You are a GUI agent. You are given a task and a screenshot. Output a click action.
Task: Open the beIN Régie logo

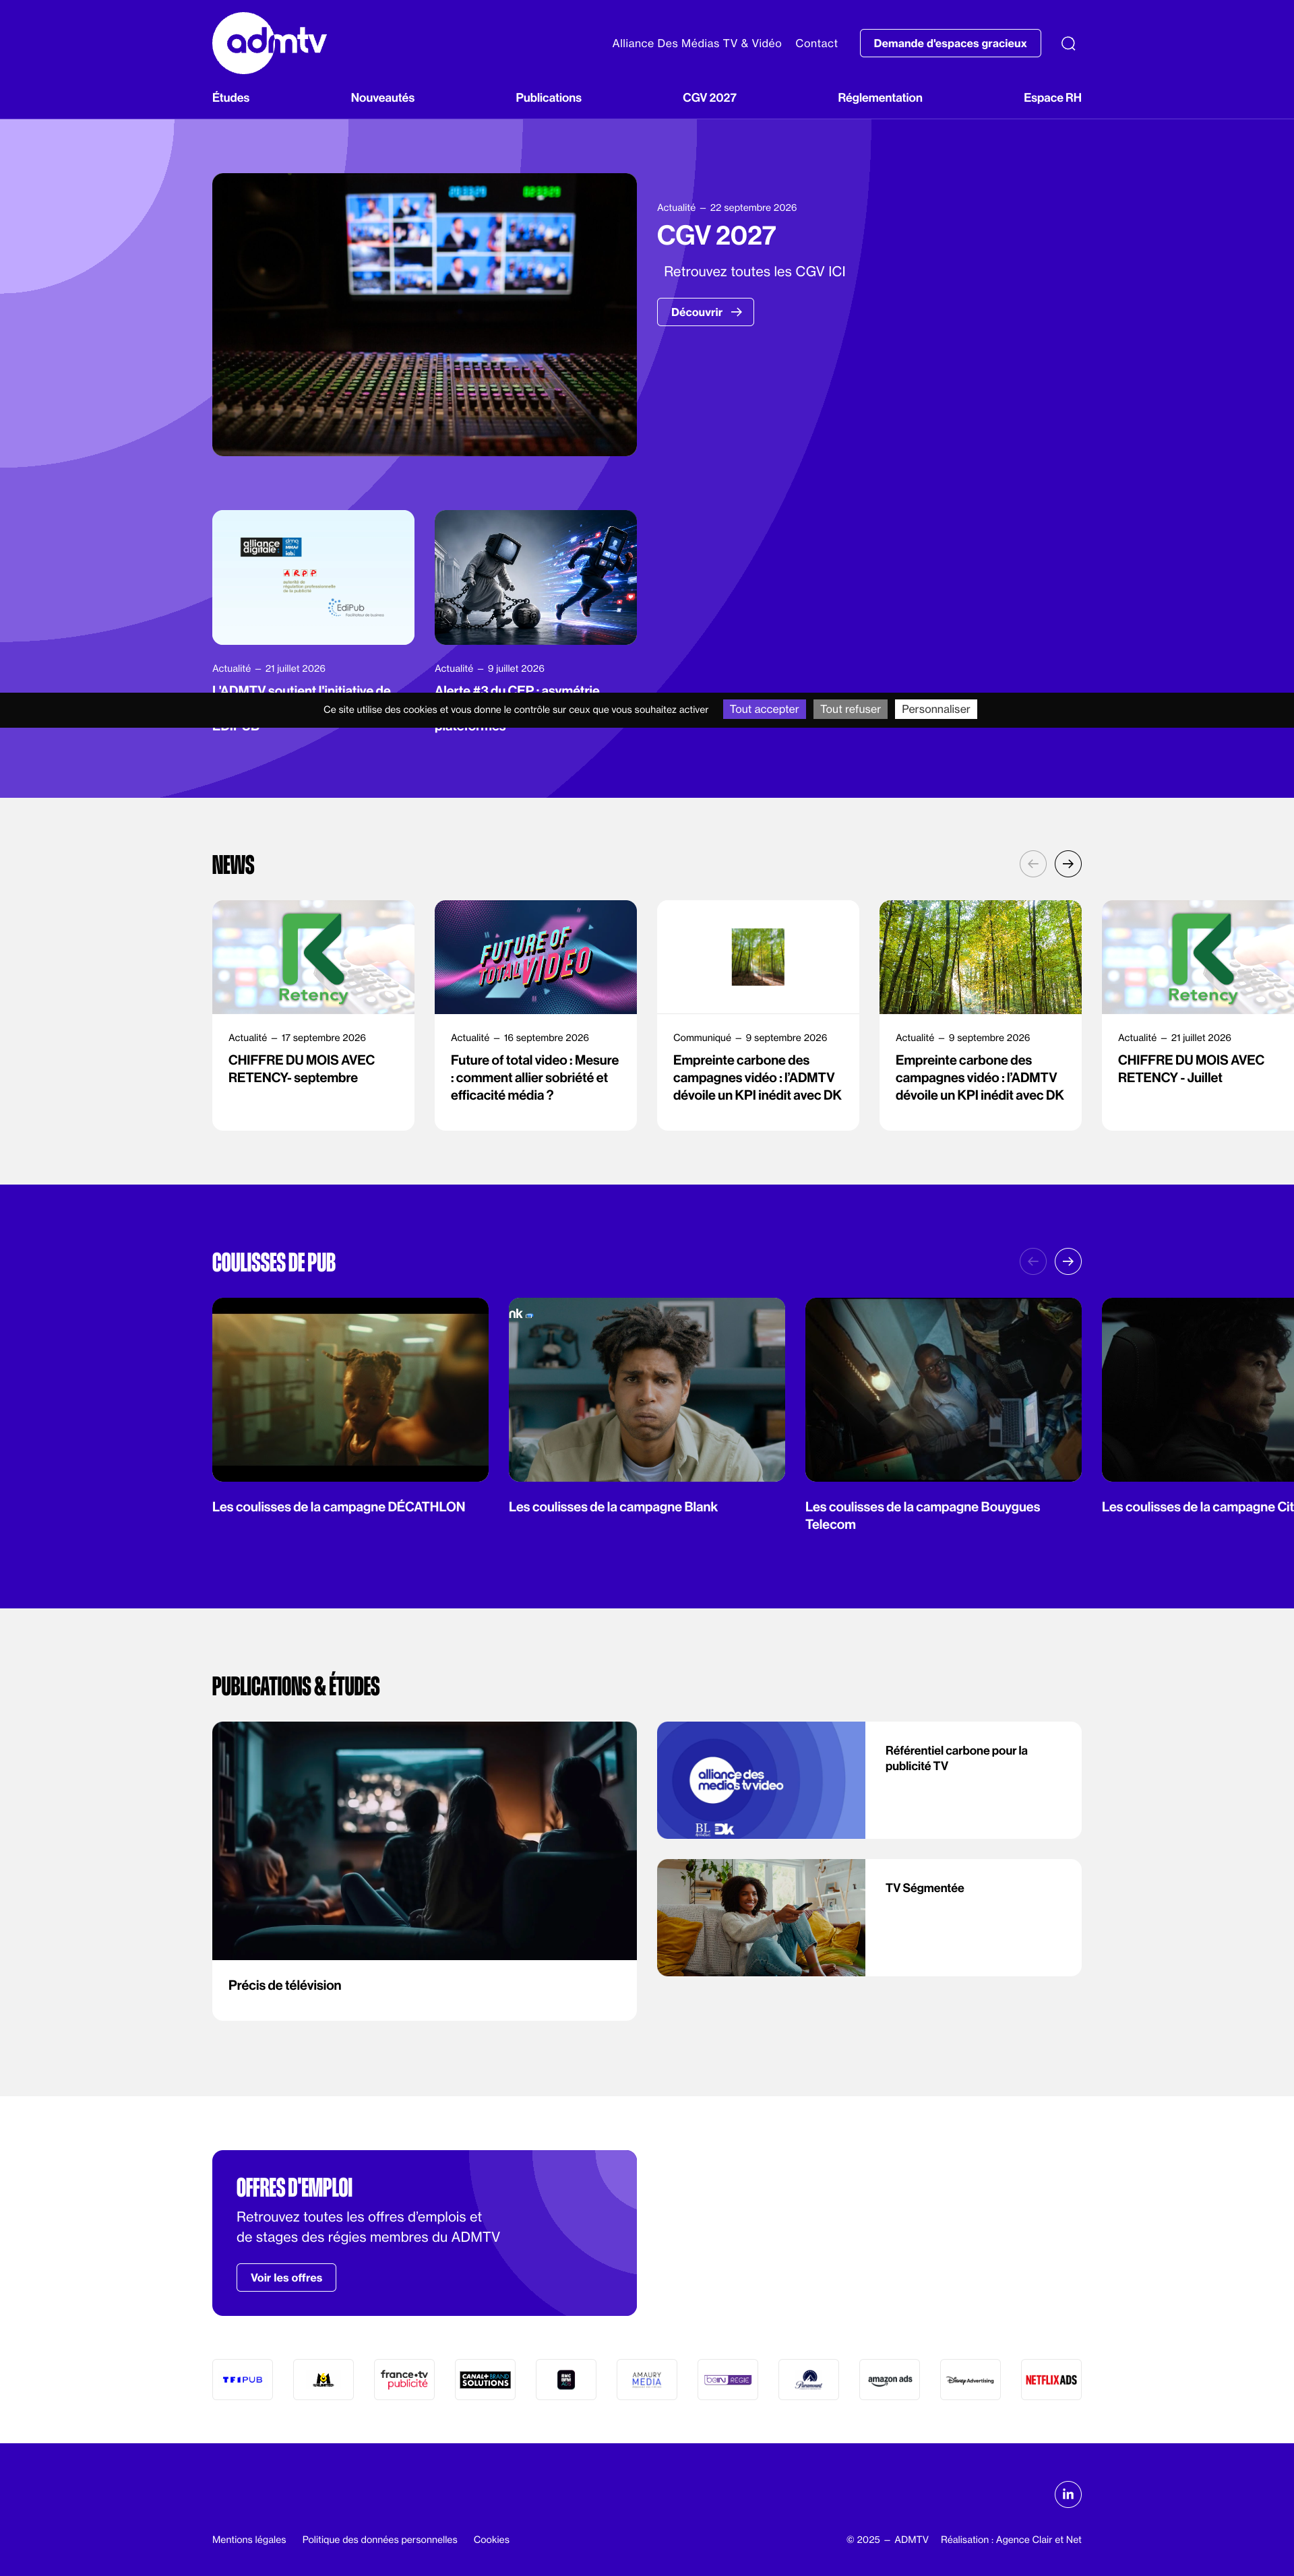coord(728,2380)
